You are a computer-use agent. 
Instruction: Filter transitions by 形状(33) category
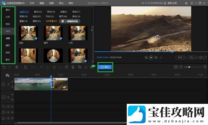50,17
